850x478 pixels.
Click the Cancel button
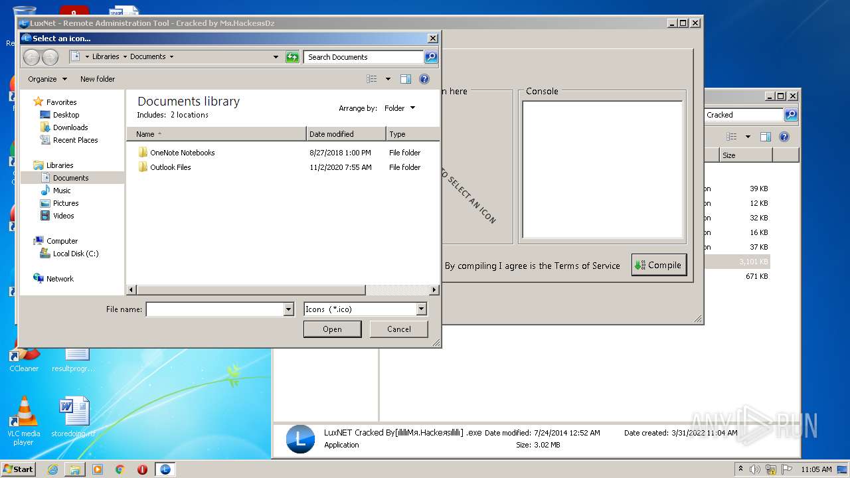(x=399, y=329)
